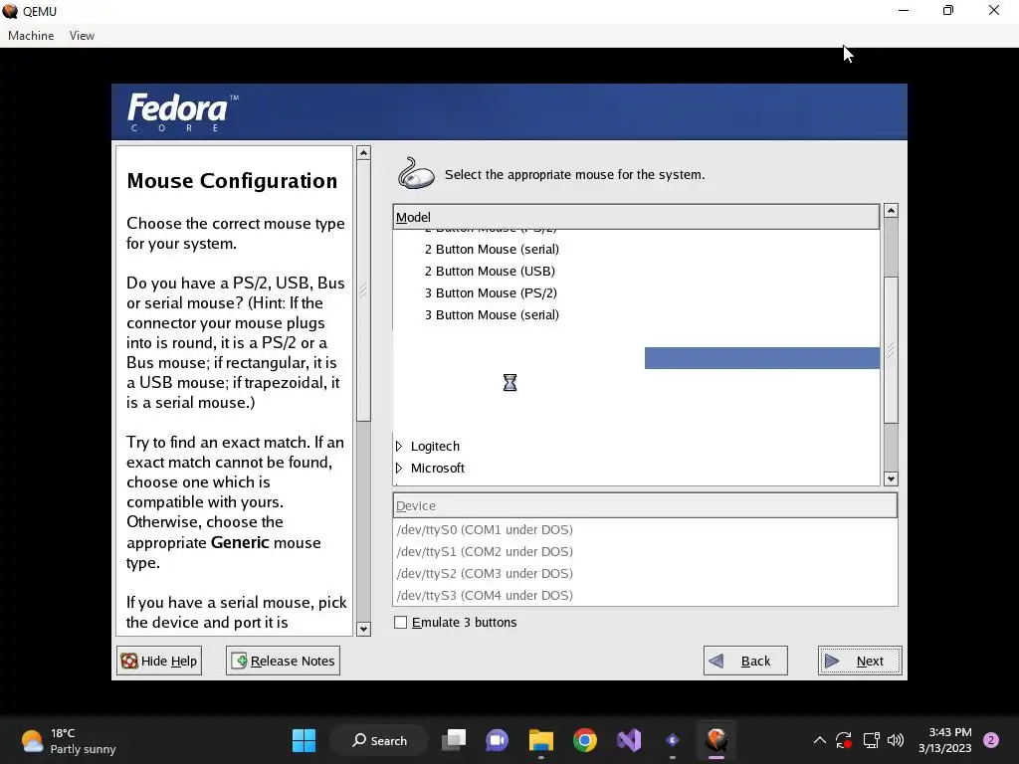
Task: Click down arrow of help panel scrollbar
Action: pos(364,629)
